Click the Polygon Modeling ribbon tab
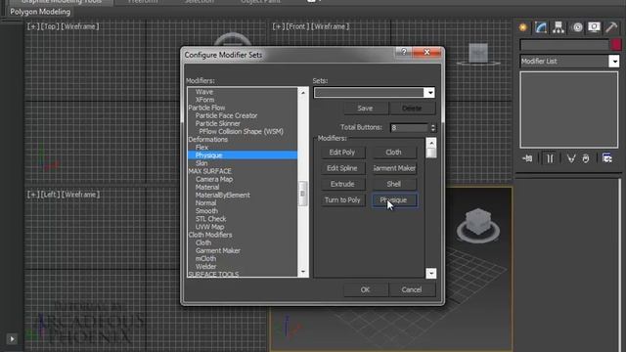Screen dimensions: 626x352 click(x=40, y=12)
